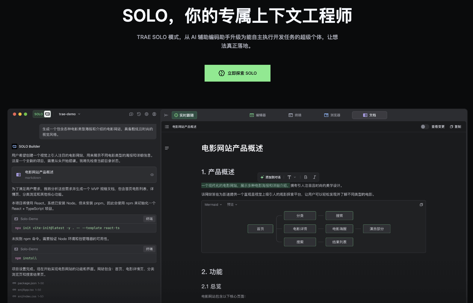Click the 1. 产品概述 section heading
Viewport: 473px width, 303px height.
[x=218, y=172]
